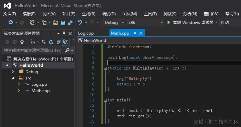The image size is (241, 127).
Task: Close the Solution Explorer panel
Action: pos(70,34)
